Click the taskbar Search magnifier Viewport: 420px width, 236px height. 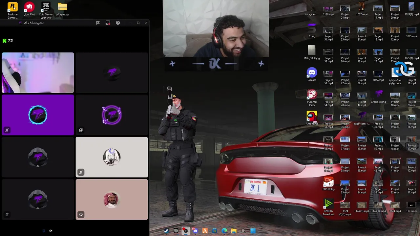tap(243, 231)
